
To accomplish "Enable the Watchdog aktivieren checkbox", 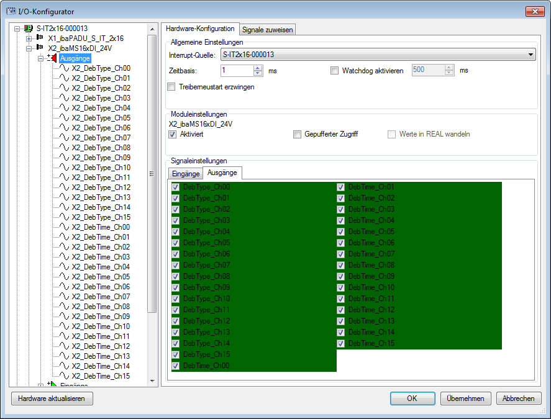I will coord(335,71).
